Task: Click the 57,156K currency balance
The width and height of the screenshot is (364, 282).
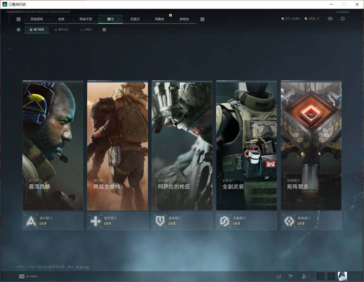Action: point(290,19)
